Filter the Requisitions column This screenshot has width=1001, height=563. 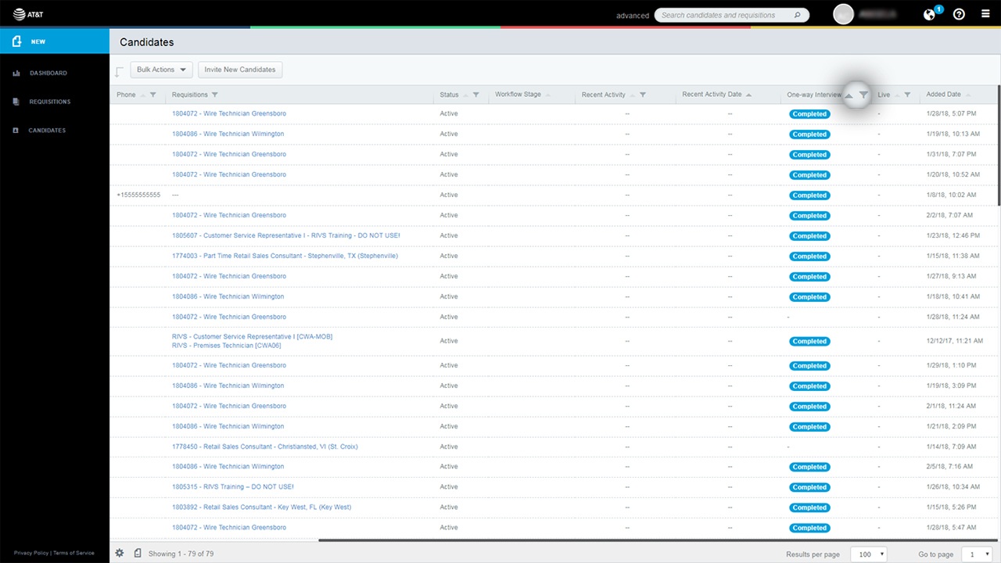point(214,95)
